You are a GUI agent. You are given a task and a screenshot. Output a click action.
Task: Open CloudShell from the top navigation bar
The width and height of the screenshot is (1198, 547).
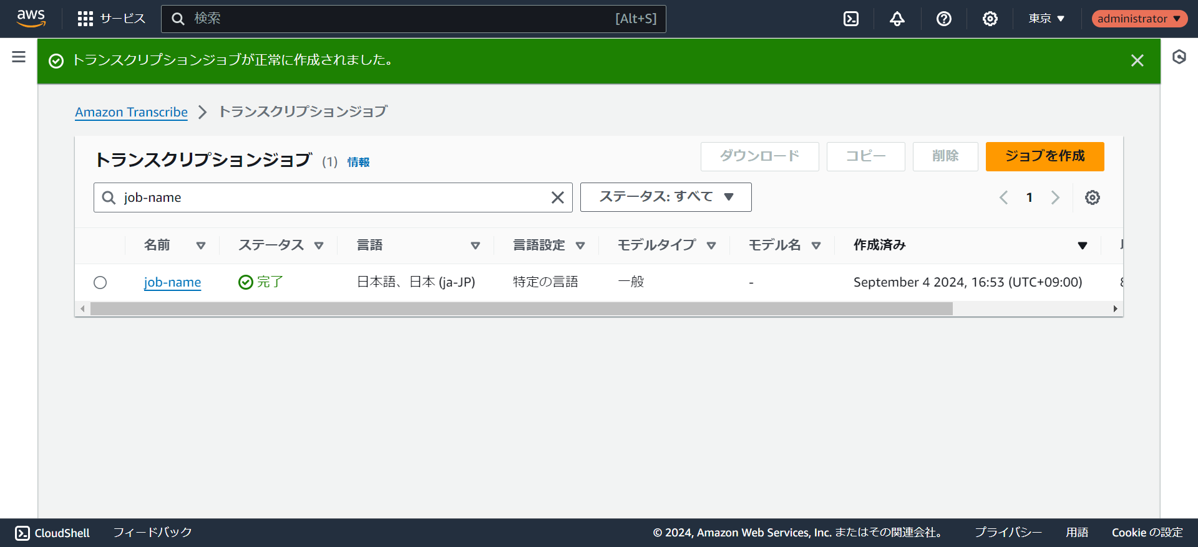851,19
